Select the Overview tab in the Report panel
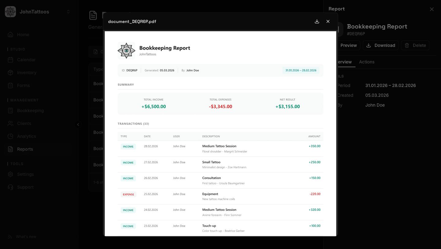Screen dimensions: 441x249 pyautogui.click(x=344, y=62)
